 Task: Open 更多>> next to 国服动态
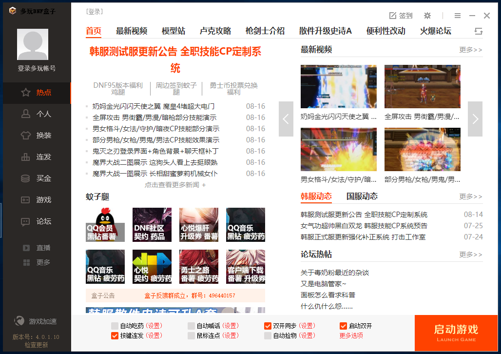pos(471,197)
